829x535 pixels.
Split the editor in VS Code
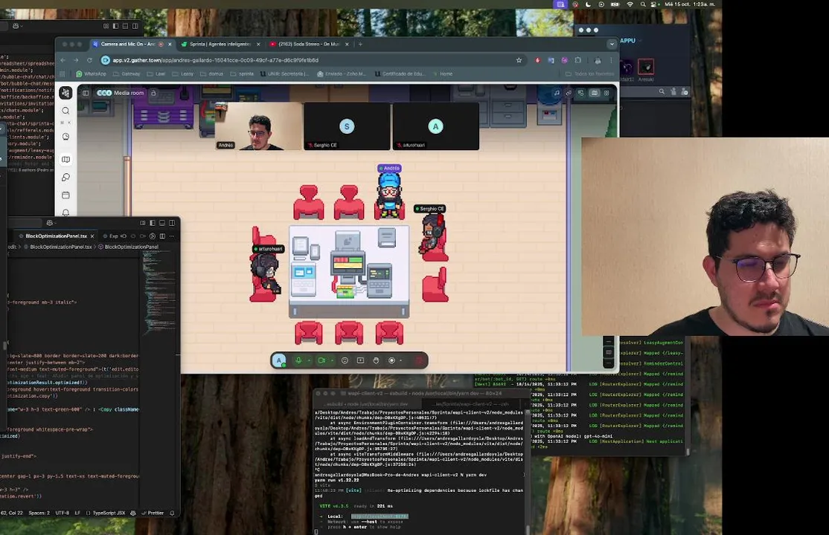pyautogui.click(x=162, y=236)
